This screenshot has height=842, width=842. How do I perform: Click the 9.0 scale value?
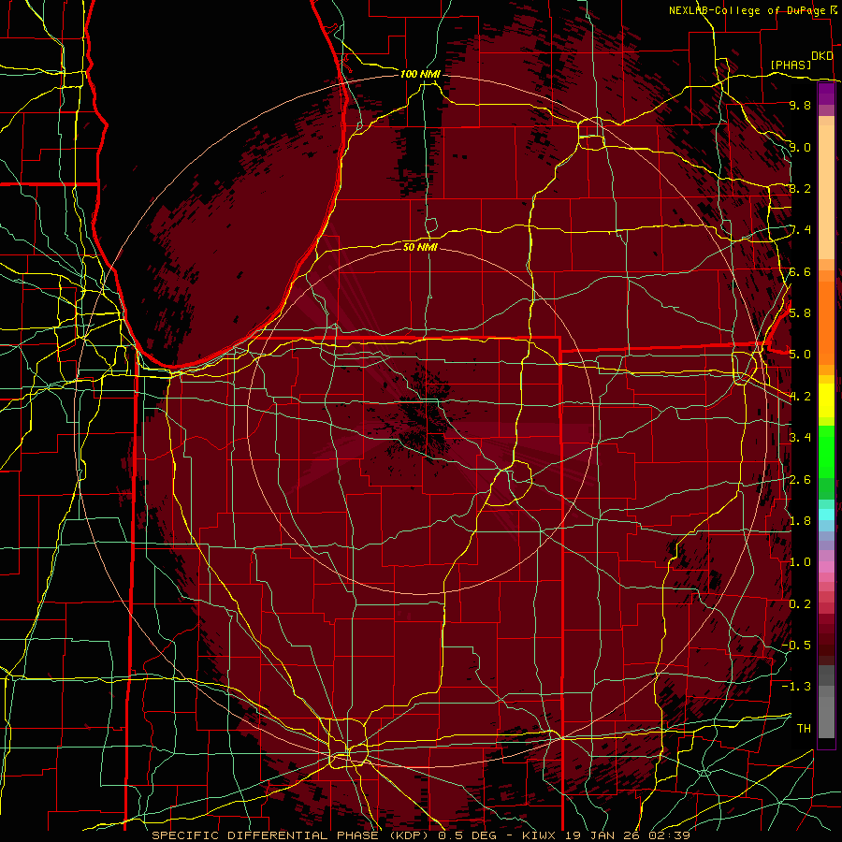pyautogui.click(x=800, y=147)
